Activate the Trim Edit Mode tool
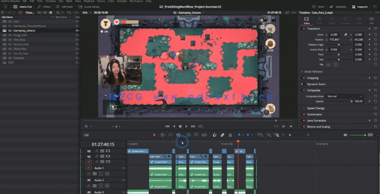Screen dimensions: 380x194 [x=162, y=135]
